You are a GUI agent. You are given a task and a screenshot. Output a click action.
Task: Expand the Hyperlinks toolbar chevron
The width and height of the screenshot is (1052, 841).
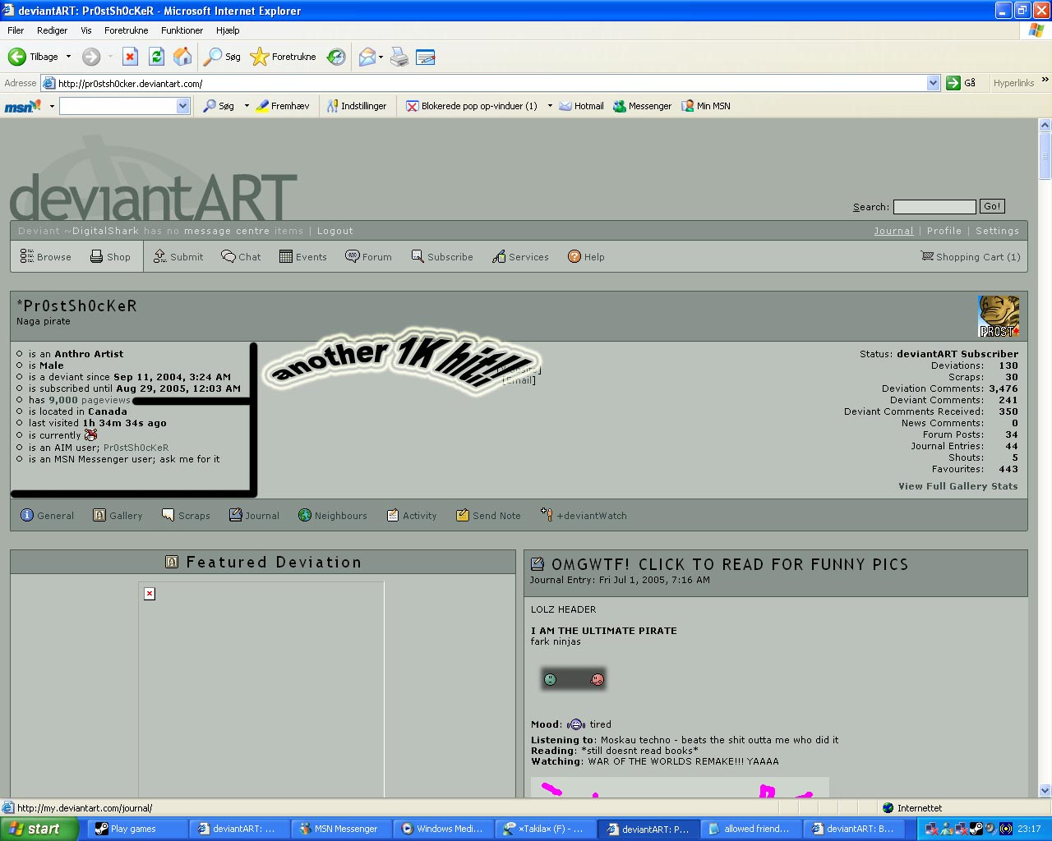(1045, 80)
